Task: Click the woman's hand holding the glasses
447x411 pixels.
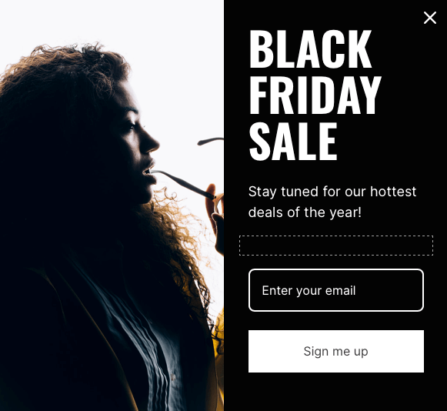Action: (x=215, y=217)
